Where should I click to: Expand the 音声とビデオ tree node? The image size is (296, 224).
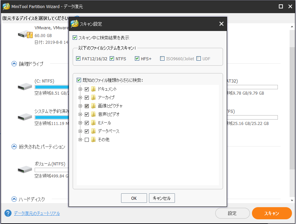[80, 115]
